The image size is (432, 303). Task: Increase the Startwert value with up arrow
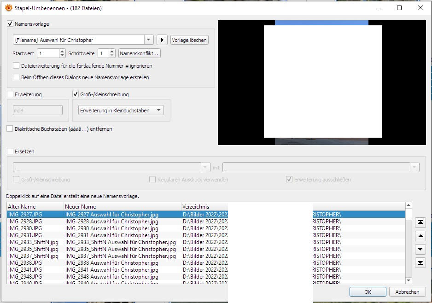coord(62,51)
